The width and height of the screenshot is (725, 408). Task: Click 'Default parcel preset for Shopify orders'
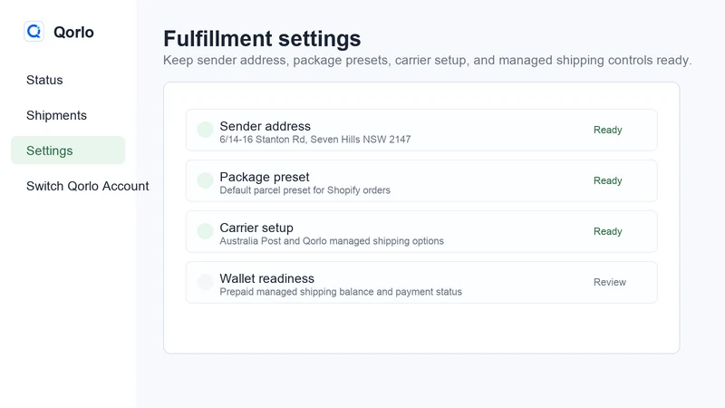tap(304, 190)
